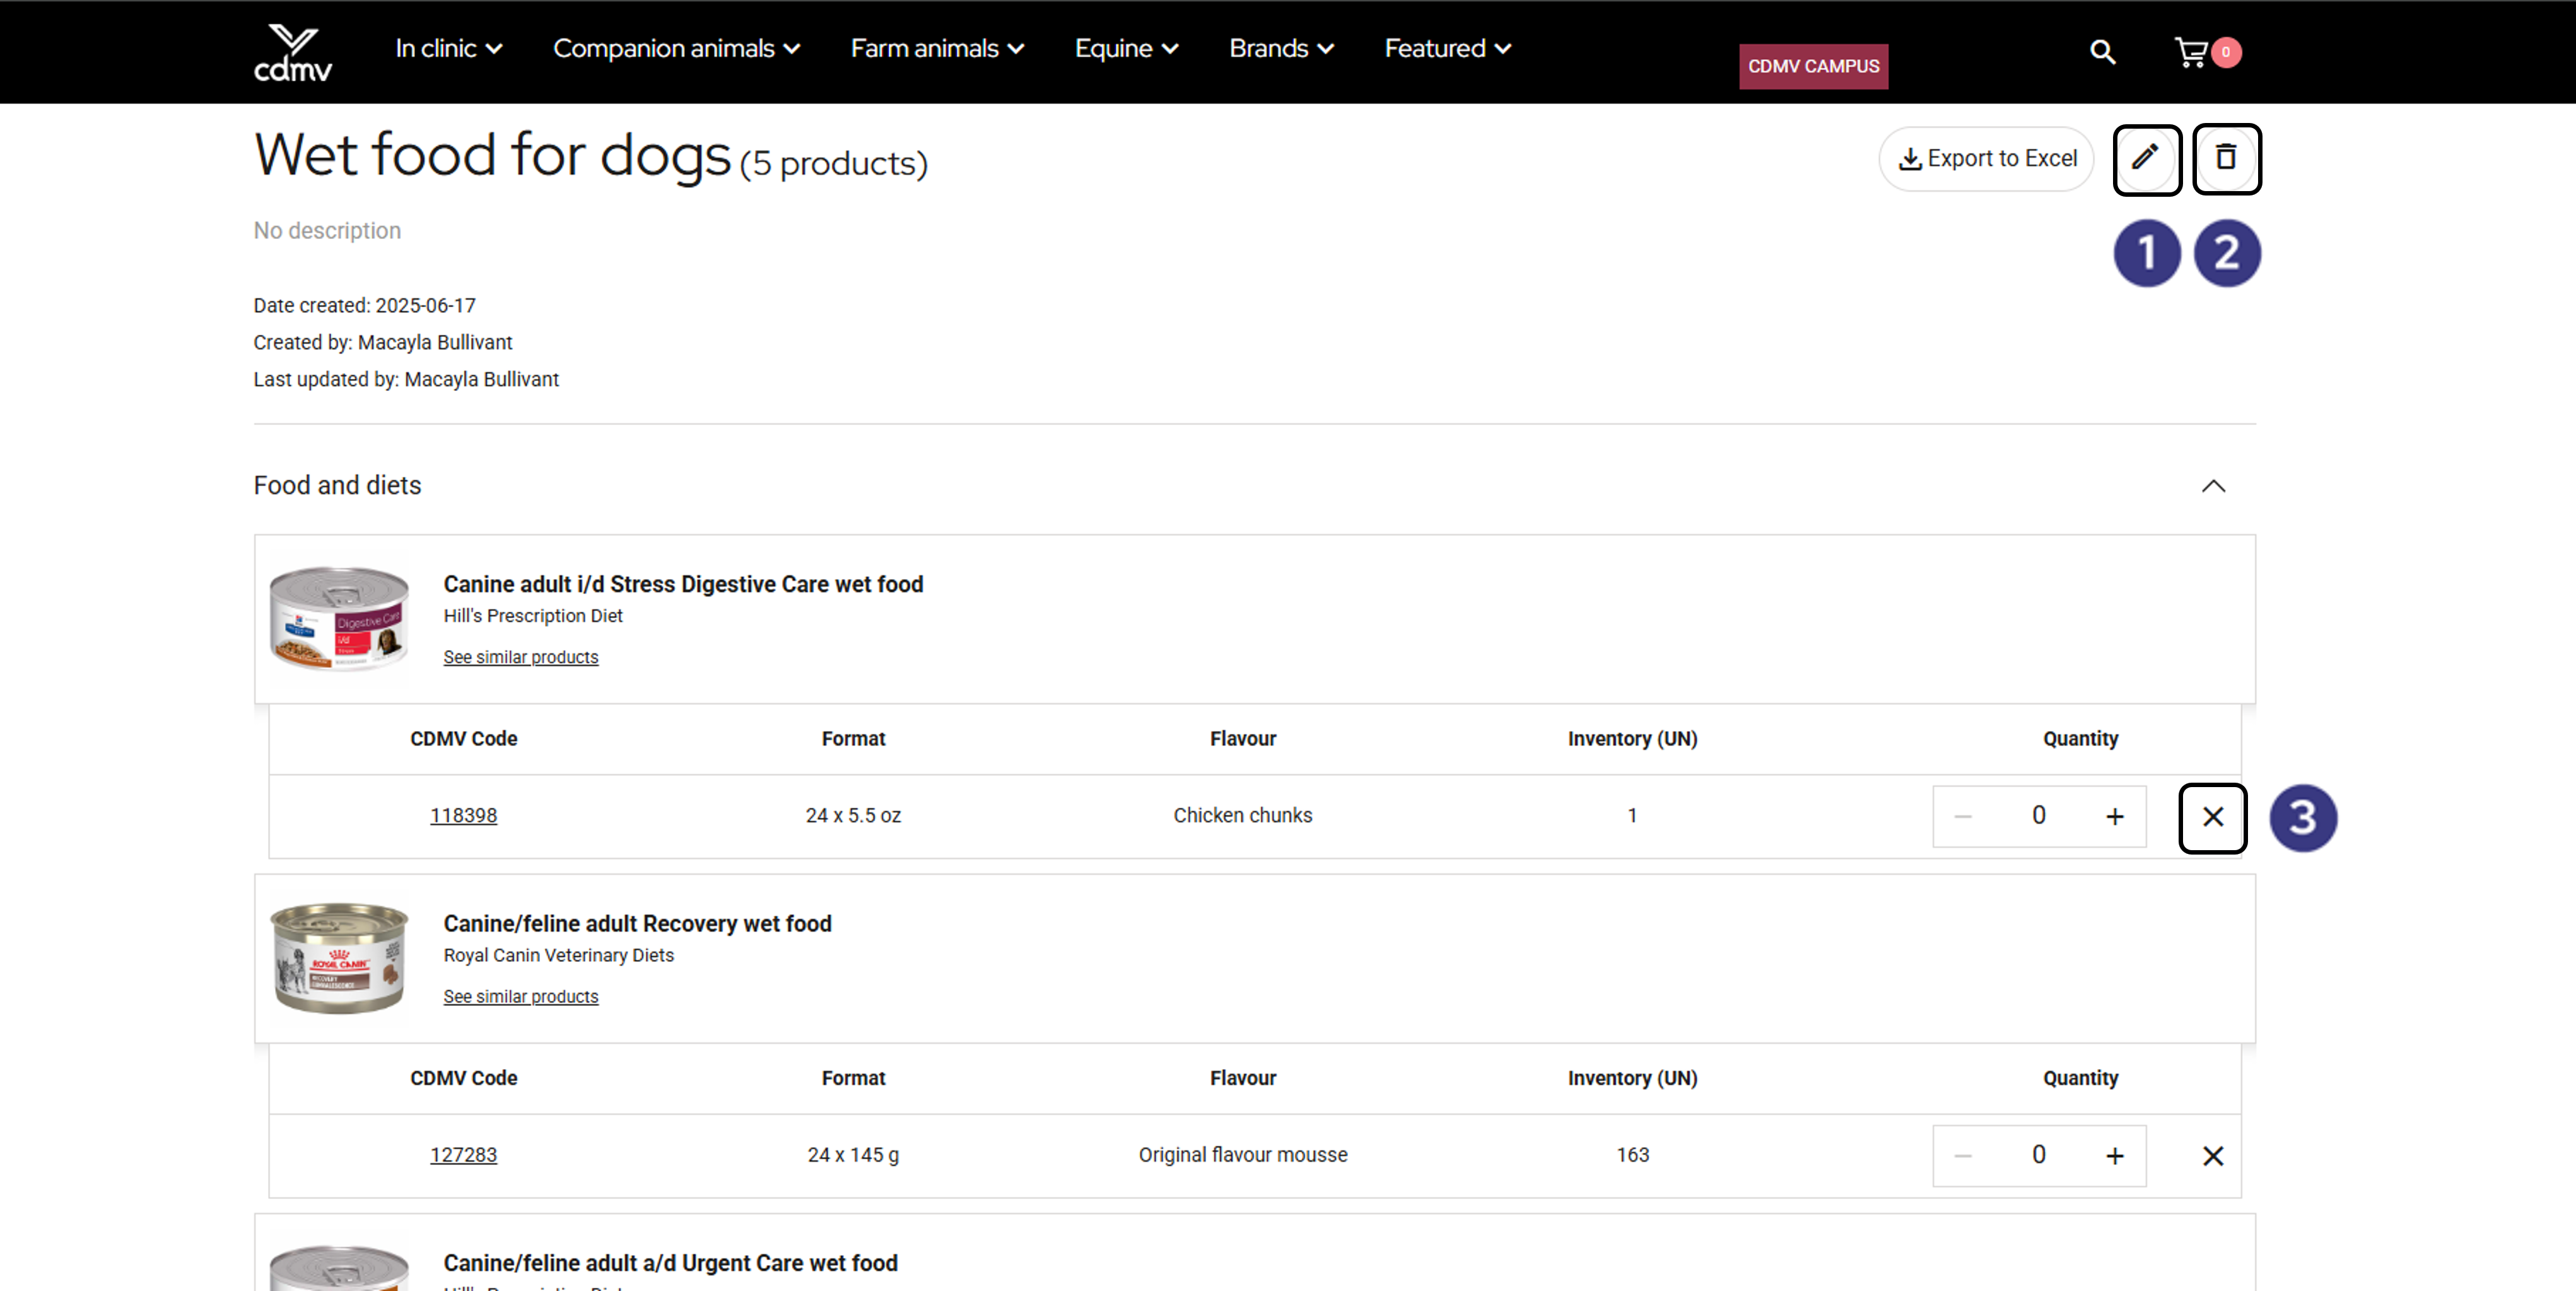Select the 24 x 5.5 oz format cell

[x=853, y=815]
